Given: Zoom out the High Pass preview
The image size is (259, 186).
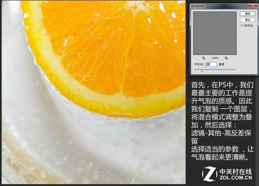Looking at the screenshot, I should pos(203,58).
